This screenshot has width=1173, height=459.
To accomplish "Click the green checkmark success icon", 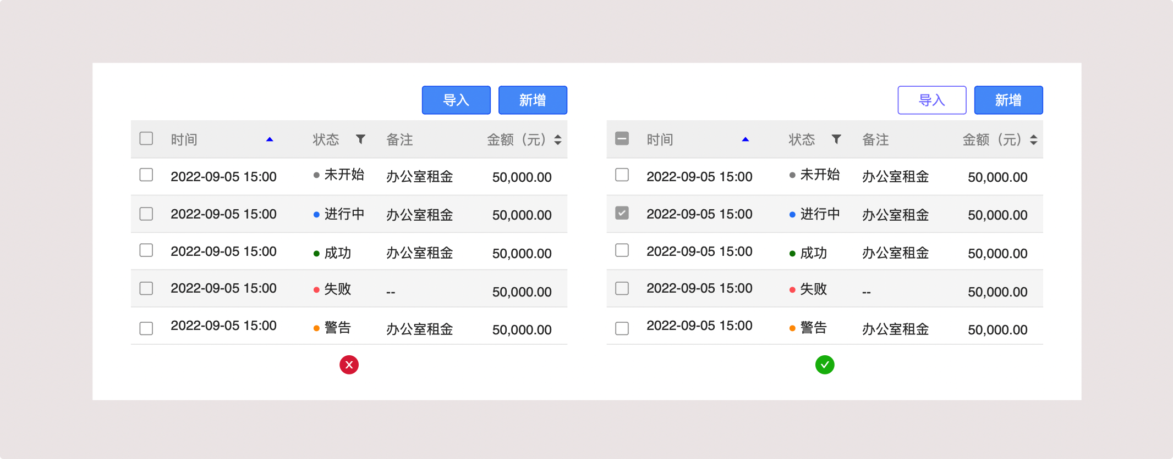I will (825, 365).
